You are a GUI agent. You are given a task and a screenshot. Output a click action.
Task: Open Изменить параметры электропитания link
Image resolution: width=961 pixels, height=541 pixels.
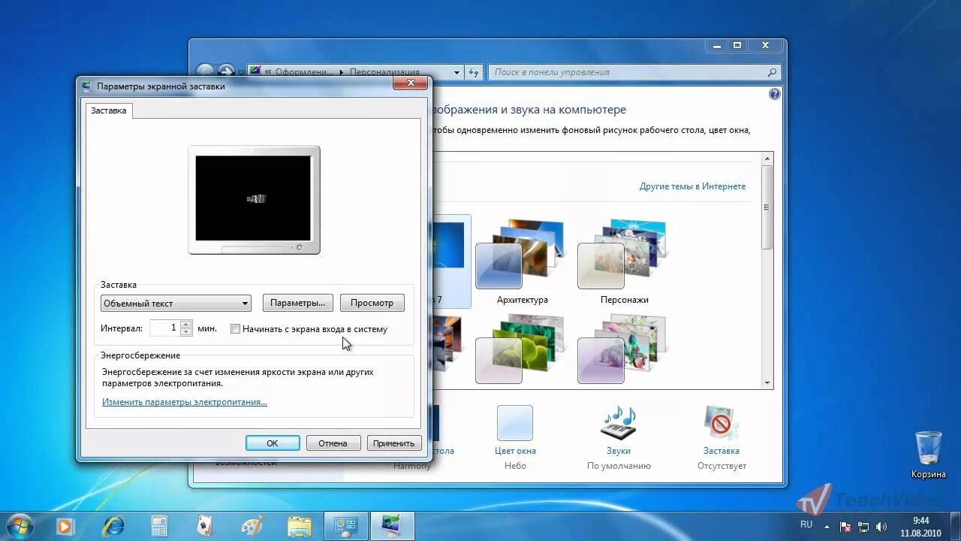click(x=185, y=402)
